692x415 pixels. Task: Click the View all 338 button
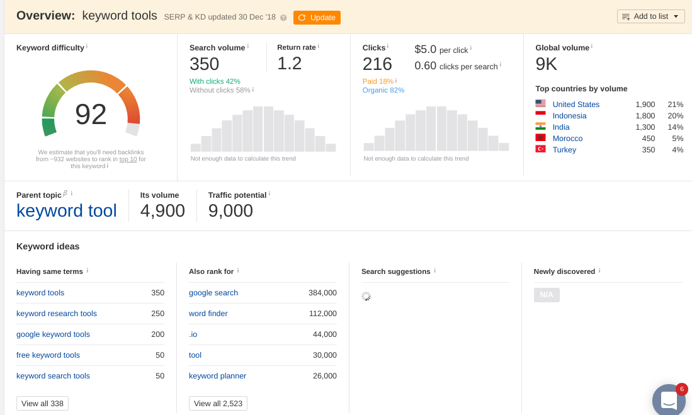(x=42, y=403)
